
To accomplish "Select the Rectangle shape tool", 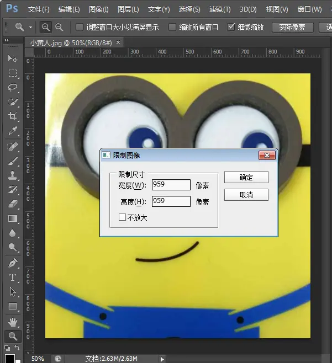I will (x=13, y=306).
